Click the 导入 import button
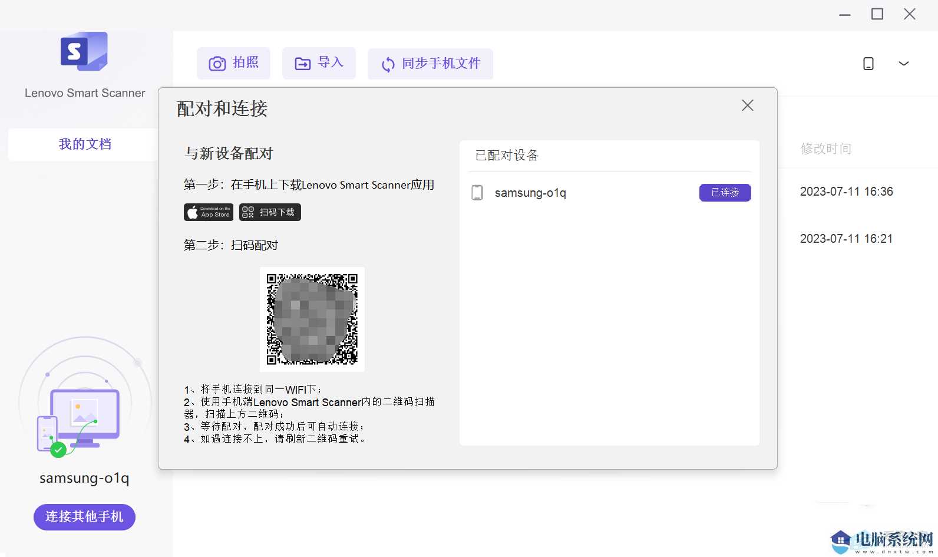This screenshot has height=557, width=938. click(319, 63)
